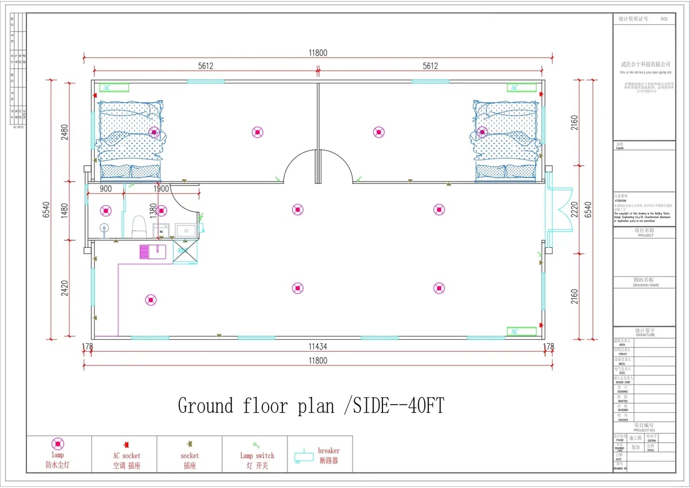Select the bed in the right bedroom
Viewport: 690px width, 488px height.
click(x=506, y=140)
